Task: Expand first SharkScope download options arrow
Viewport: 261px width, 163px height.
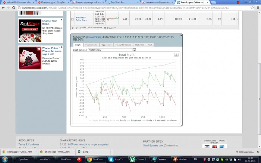Action: coord(37,151)
